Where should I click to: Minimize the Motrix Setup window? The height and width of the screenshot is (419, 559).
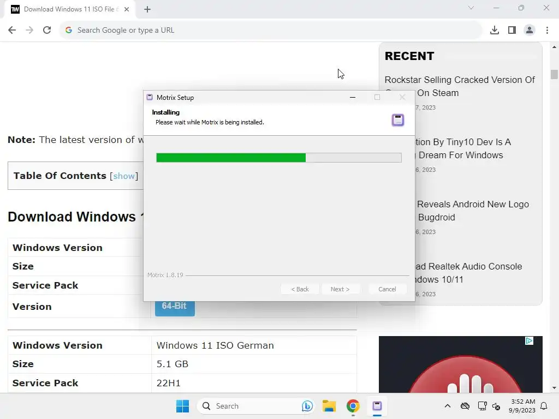[x=353, y=97]
